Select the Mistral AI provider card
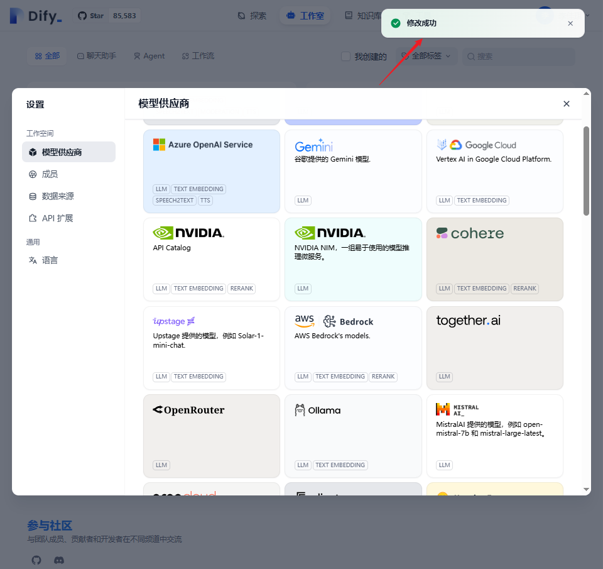This screenshot has height=569, width=603. 495,436
